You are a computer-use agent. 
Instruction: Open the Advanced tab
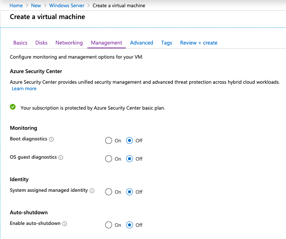pos(141,43)
